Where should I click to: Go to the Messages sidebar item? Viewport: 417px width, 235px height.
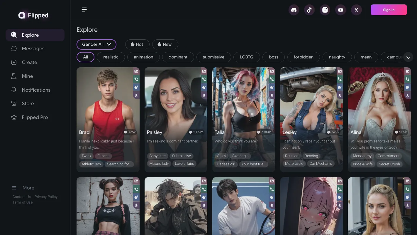point(33,48)
